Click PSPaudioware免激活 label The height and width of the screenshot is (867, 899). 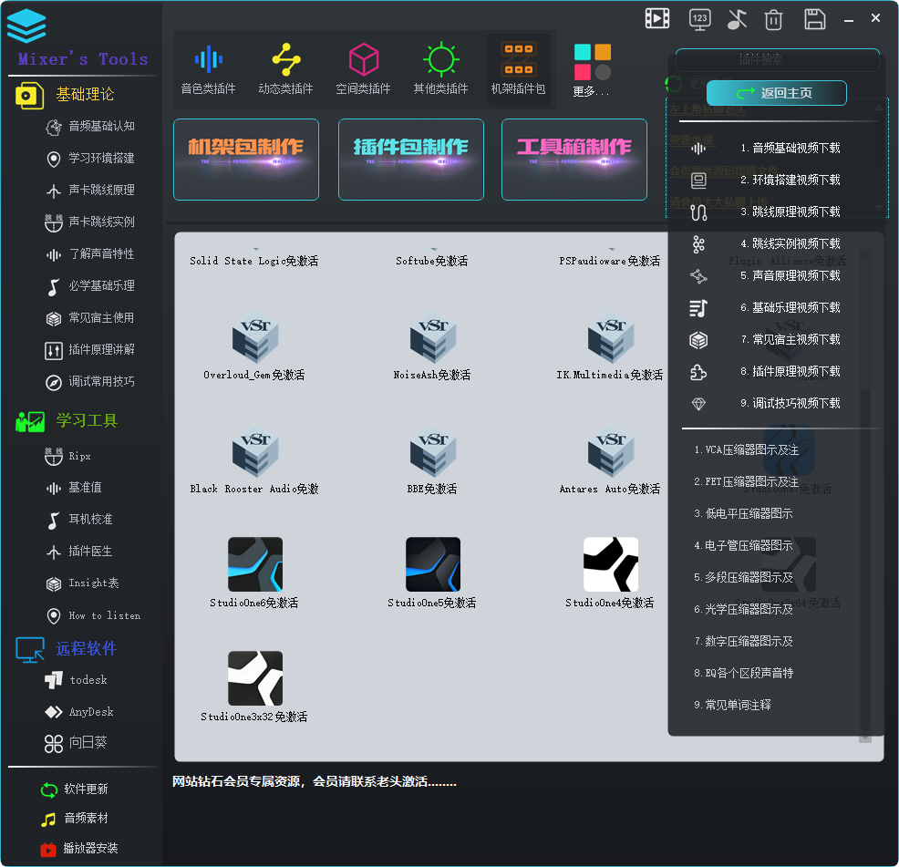point(609,261)
